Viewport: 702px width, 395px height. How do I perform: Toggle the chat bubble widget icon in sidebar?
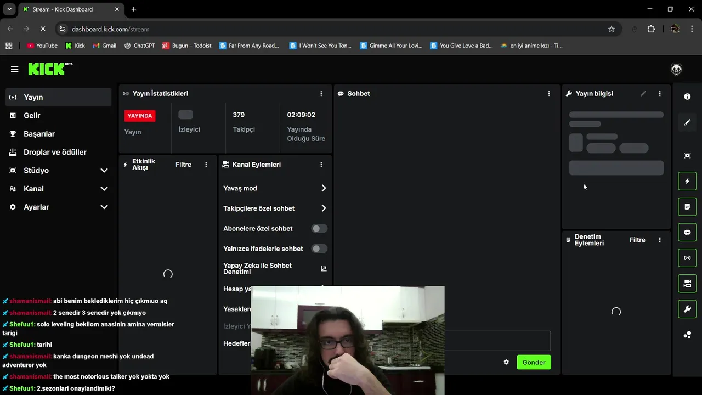coord(687,232)
